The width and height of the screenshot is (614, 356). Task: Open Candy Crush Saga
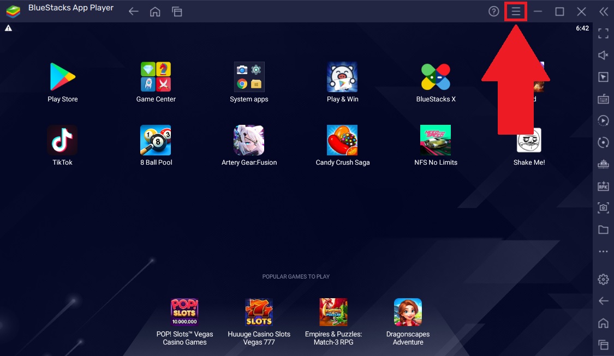click(x=342, y=140)
